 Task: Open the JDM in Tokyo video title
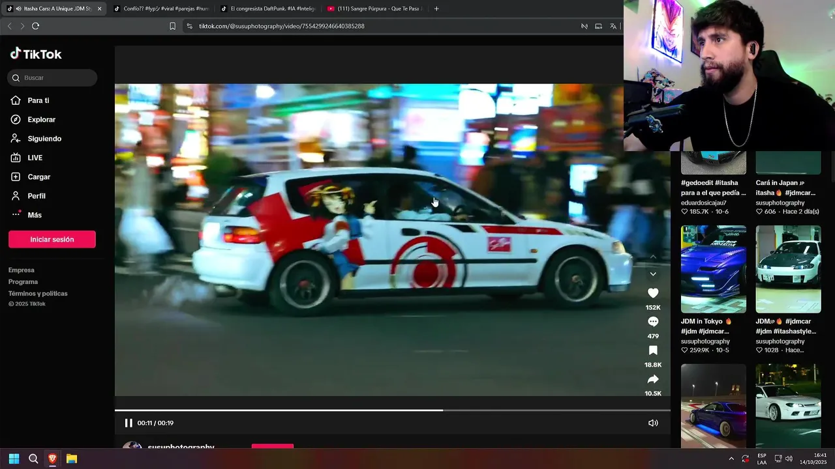point(706,326)
